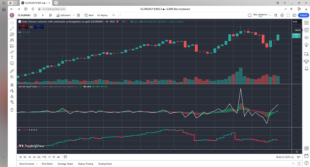Collapse the Vol indicator legend chevron
Screen dimensions: 310x167
pos(21,36)
